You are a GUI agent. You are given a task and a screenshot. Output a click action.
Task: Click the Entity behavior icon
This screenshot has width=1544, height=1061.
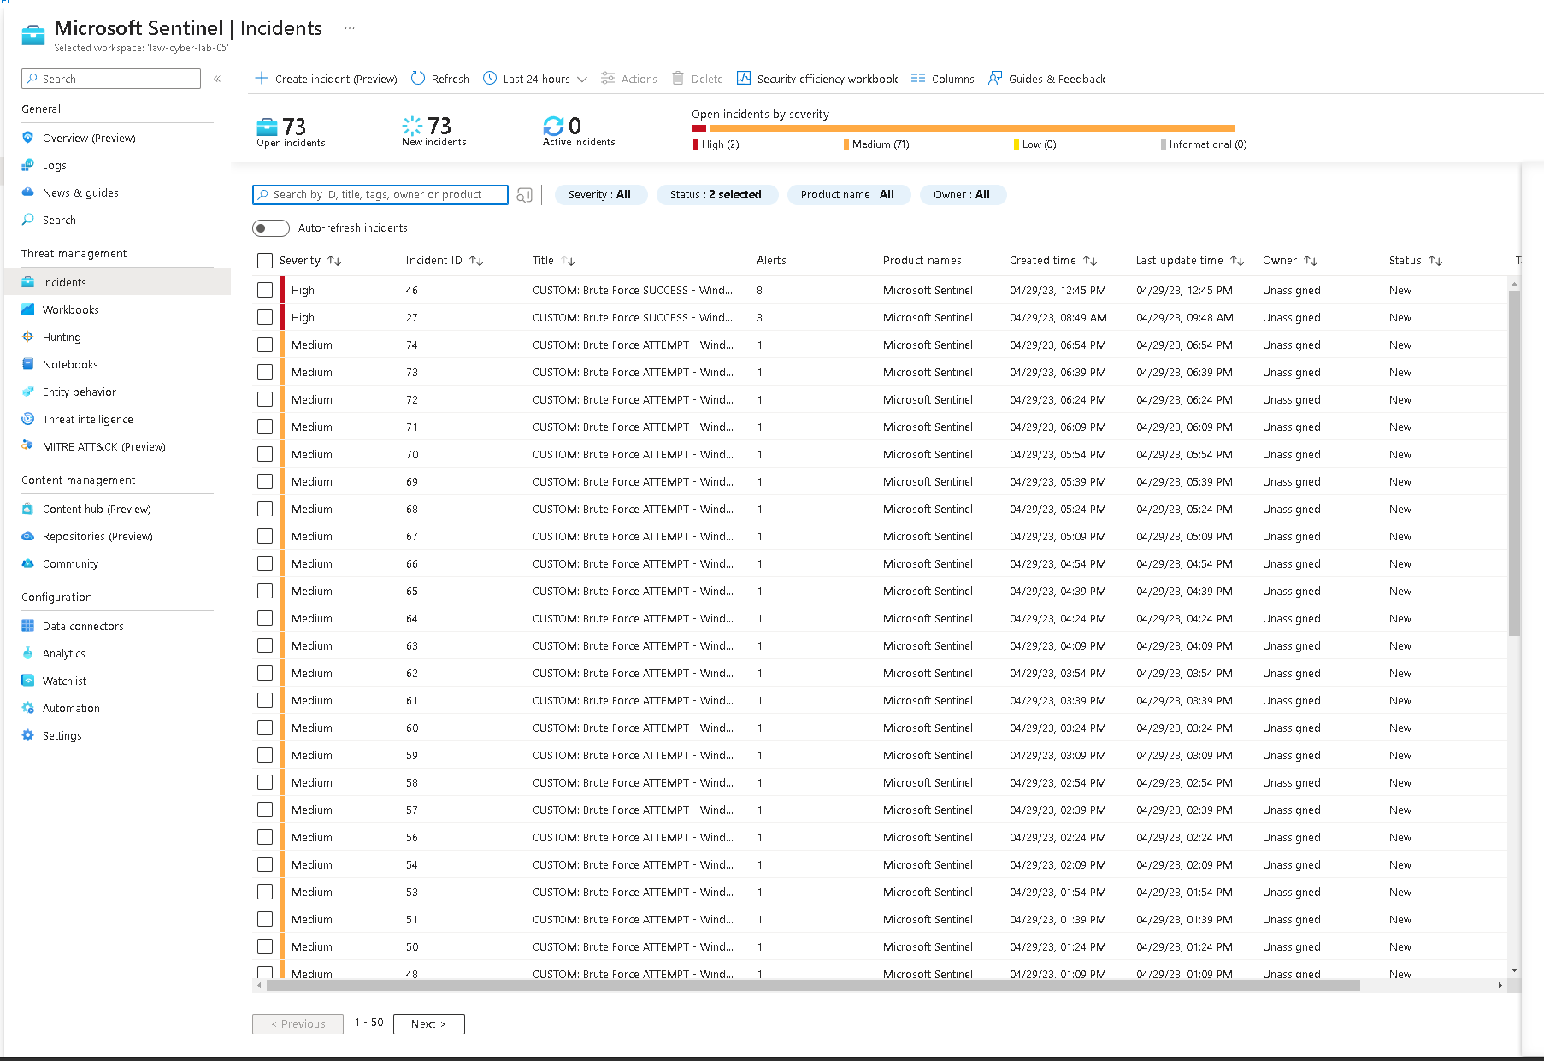[28, 392]
